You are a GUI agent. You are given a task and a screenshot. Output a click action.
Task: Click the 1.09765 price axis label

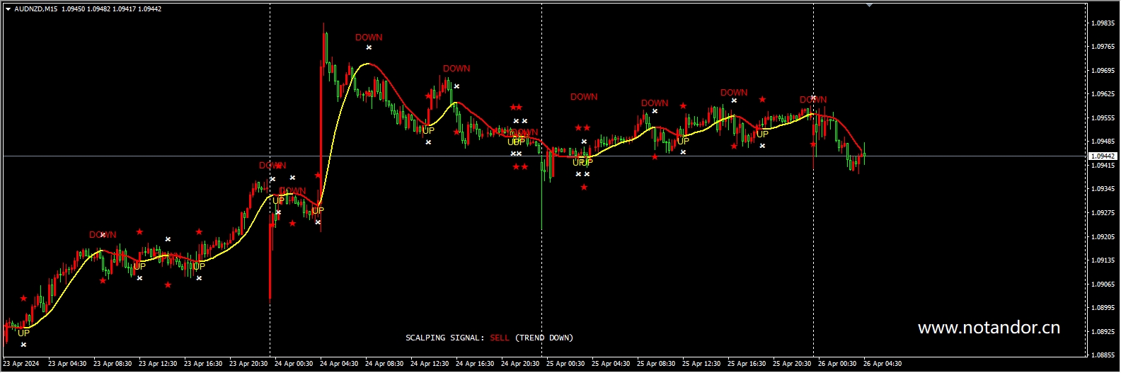coord(1103,47)
